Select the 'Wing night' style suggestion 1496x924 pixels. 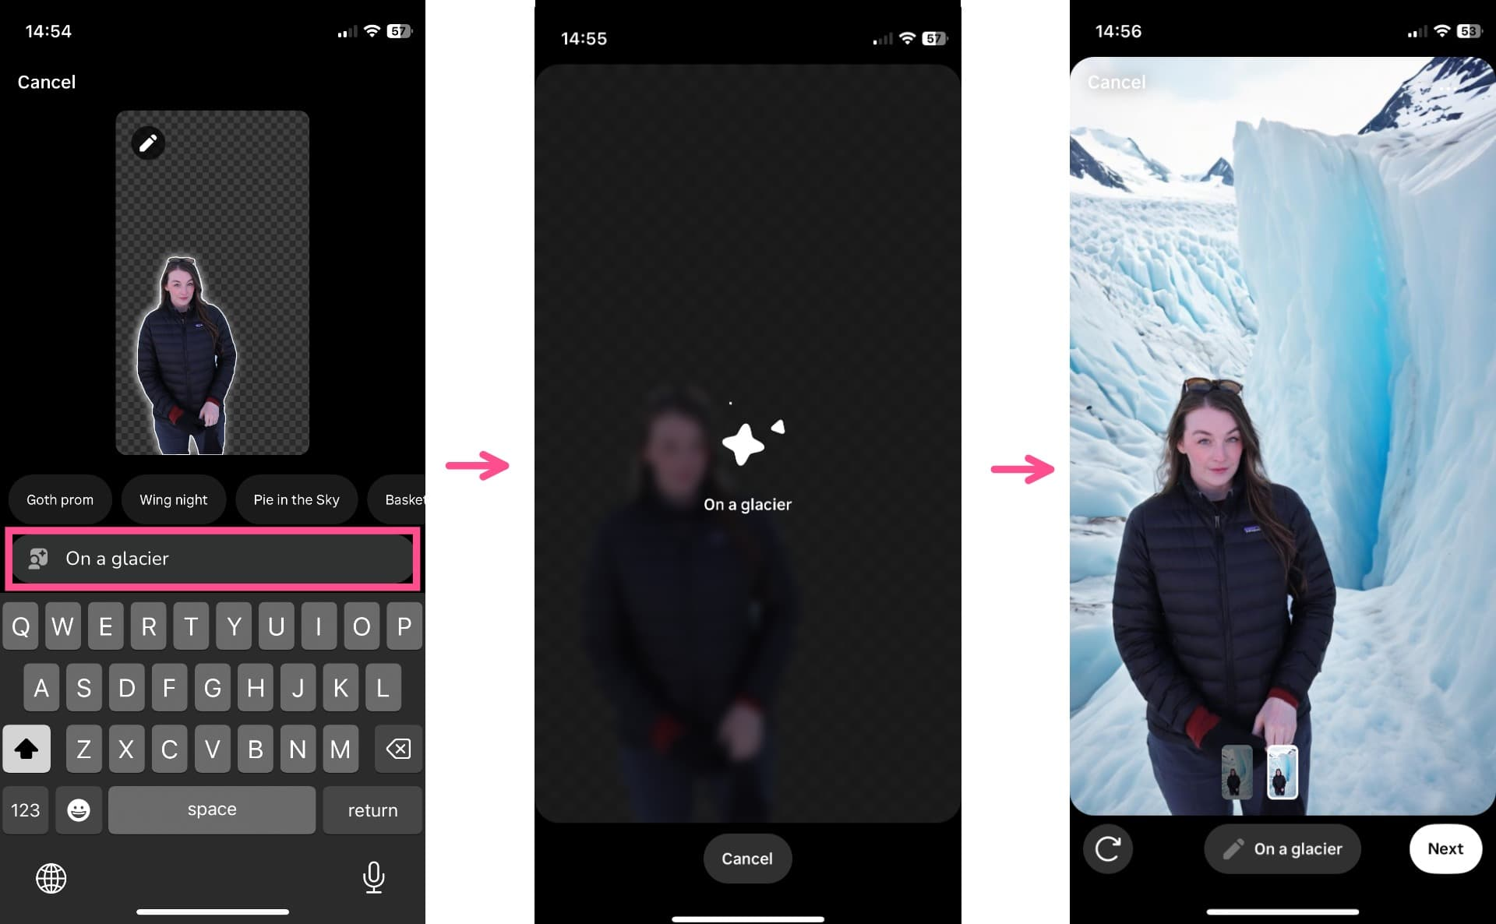pyautogui.click(x=175, y=499)
